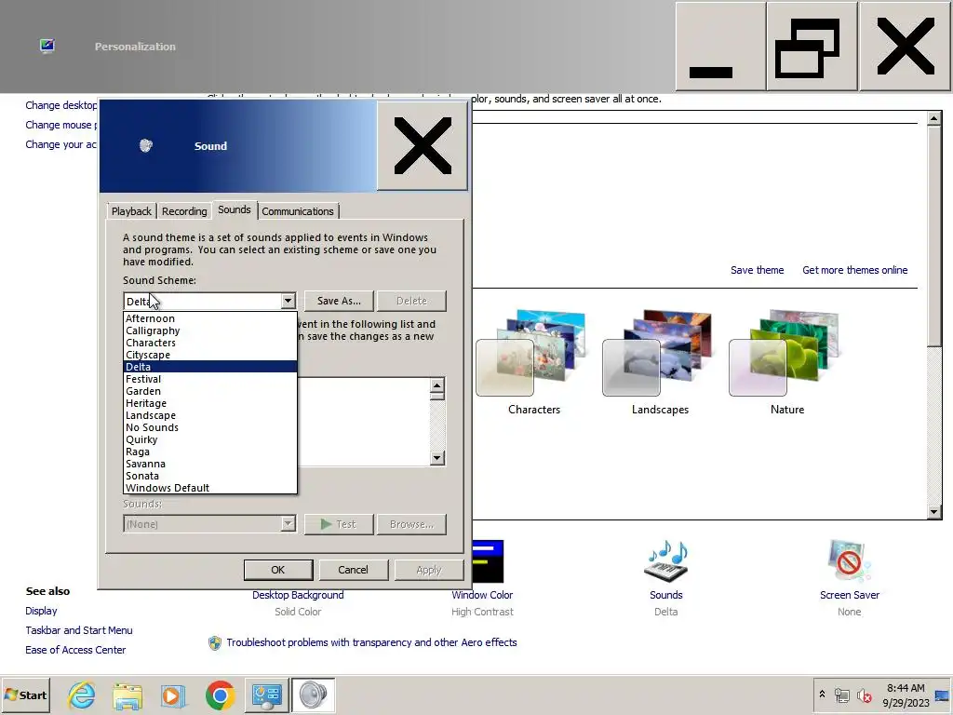The height and width of the screenshot is (715, 953).
Task: Pick Garden from the scheme list
Action: pyautogui.click(x=209, y=391)
